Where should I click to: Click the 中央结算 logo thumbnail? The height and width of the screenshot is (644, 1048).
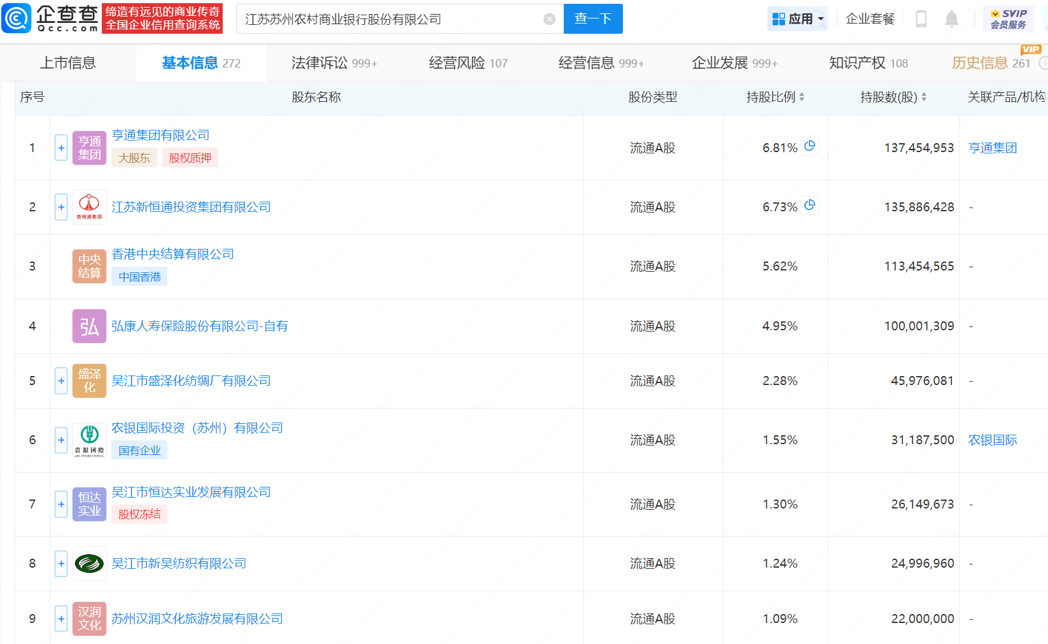tap(89, 267)
